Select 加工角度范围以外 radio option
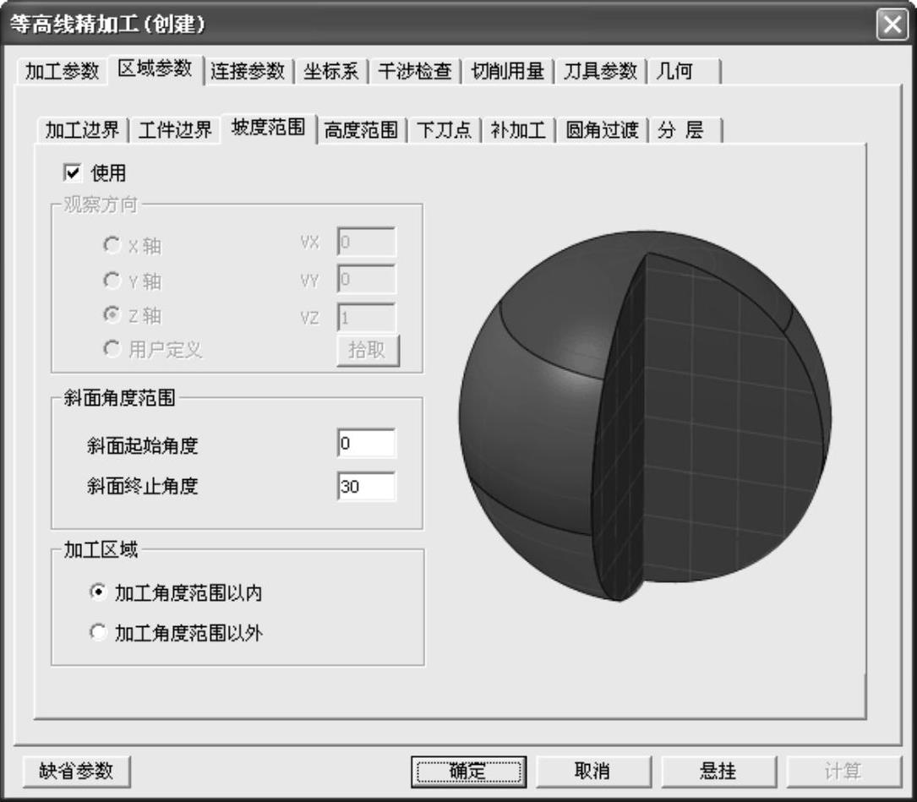Screen dimensions: 917x802 (x=98, y=632)
